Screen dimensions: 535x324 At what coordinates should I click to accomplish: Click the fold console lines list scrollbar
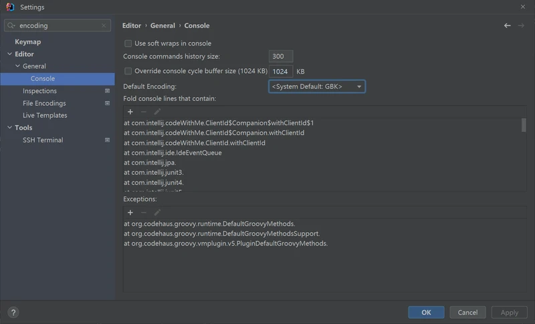524,126
